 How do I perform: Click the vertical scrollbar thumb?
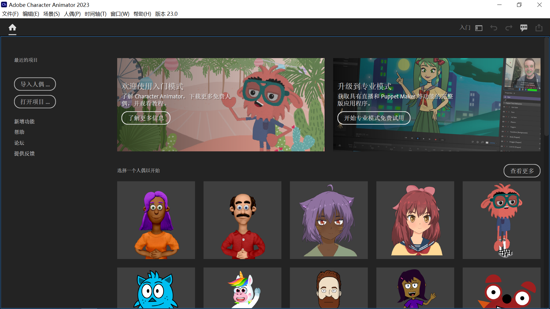[x=547, y=86]
